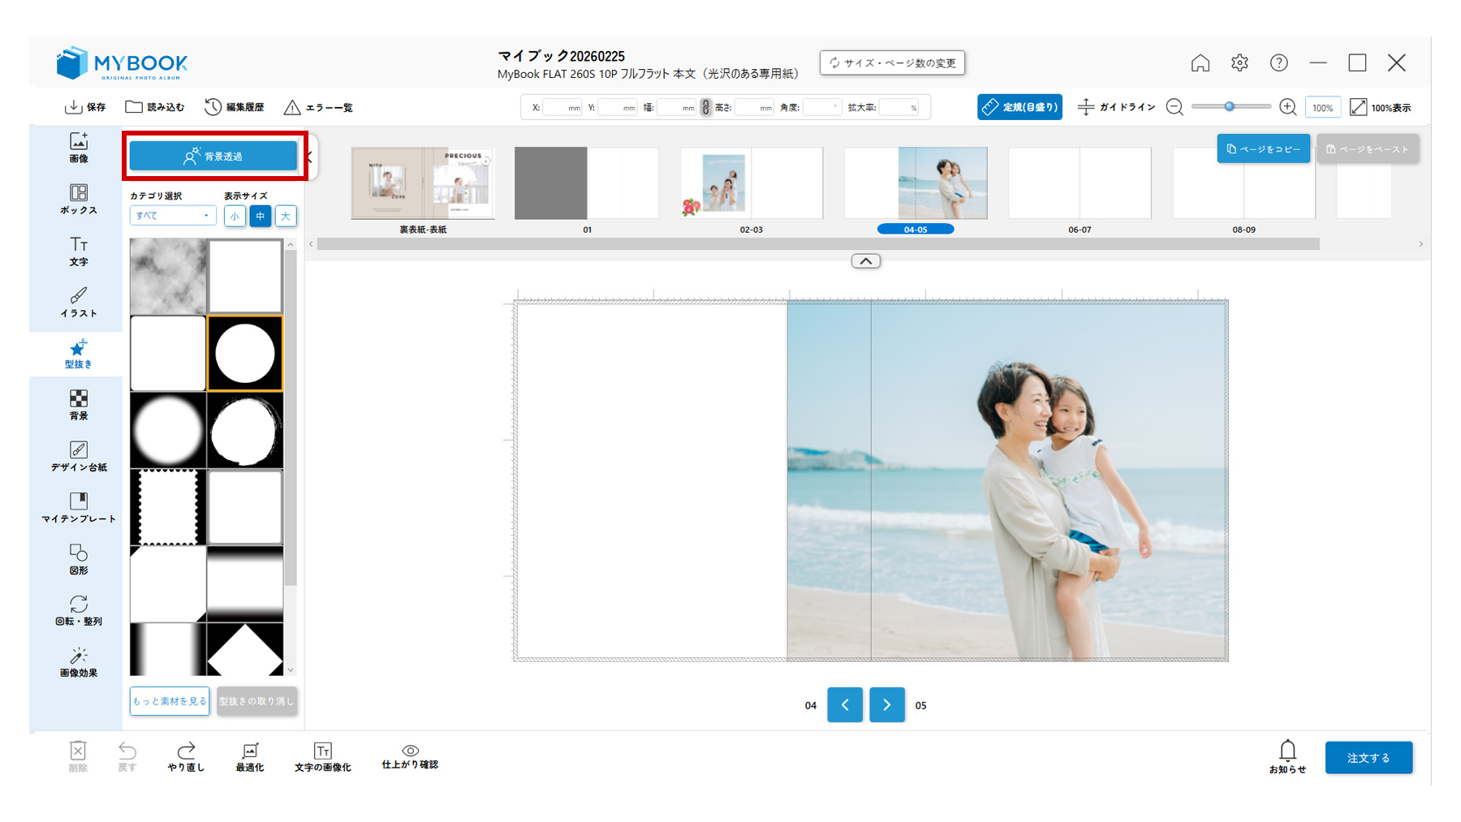Click the page thumbnails horizontal scrollbar
The image size is (1461, 822).
(818, 244)
